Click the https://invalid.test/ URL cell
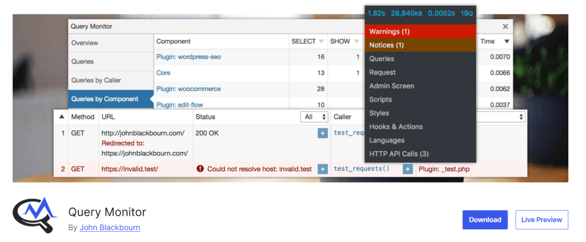This screenshot has width=586, height=242. coord(130,169)
